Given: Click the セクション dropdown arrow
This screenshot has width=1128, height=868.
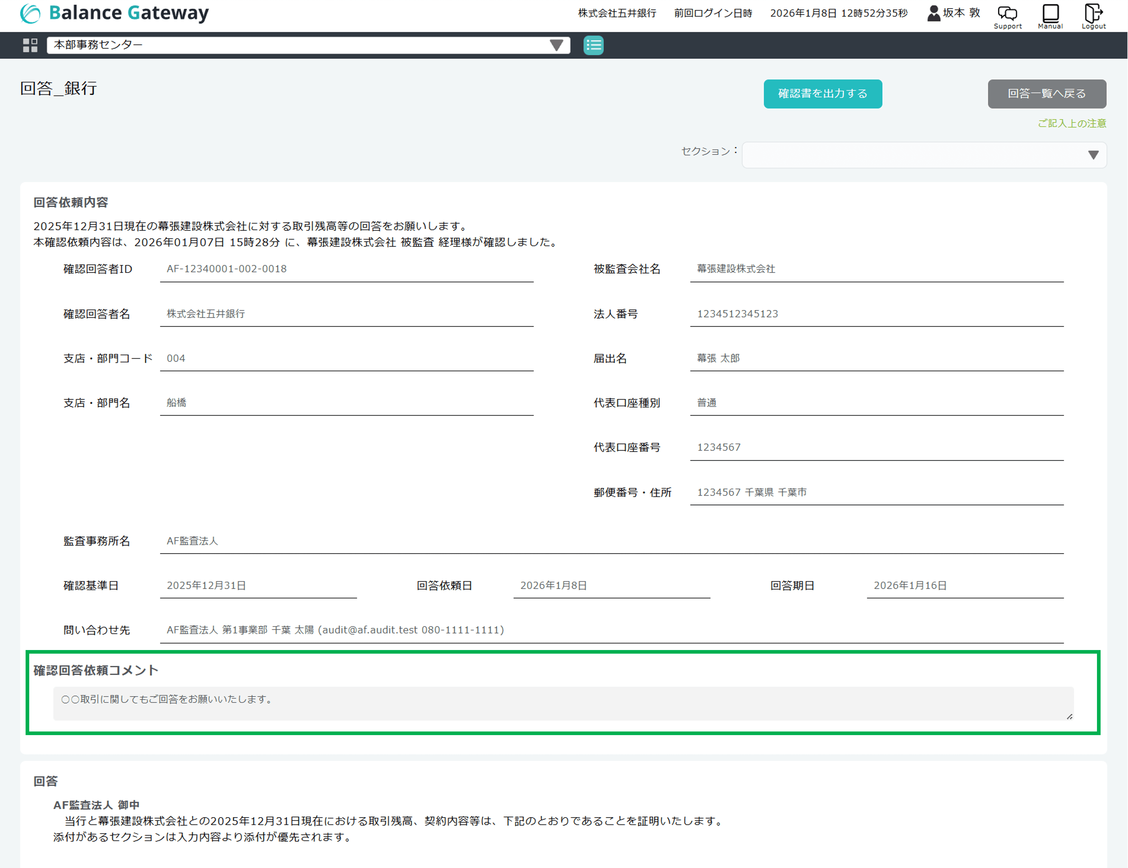Looking at the screenshot, I should point(1093,155).
